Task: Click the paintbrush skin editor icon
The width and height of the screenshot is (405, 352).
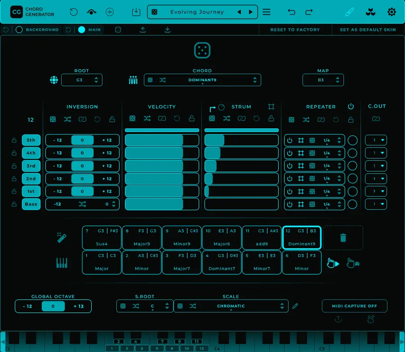Action: pyautogui.click(x=349, y=12)
